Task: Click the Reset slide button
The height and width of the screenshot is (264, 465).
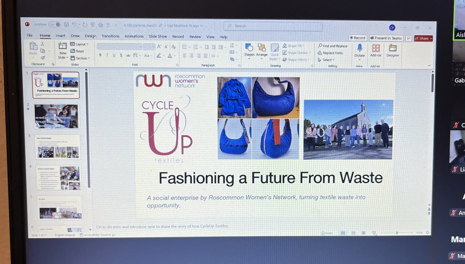Action: (77, 51)
